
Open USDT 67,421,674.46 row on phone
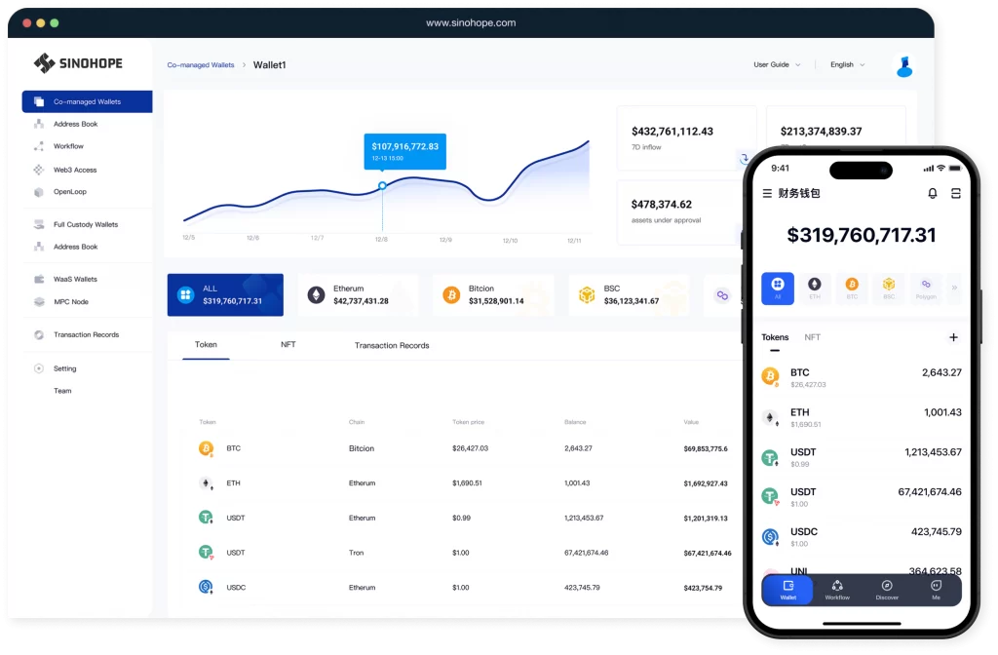(862, 497)
